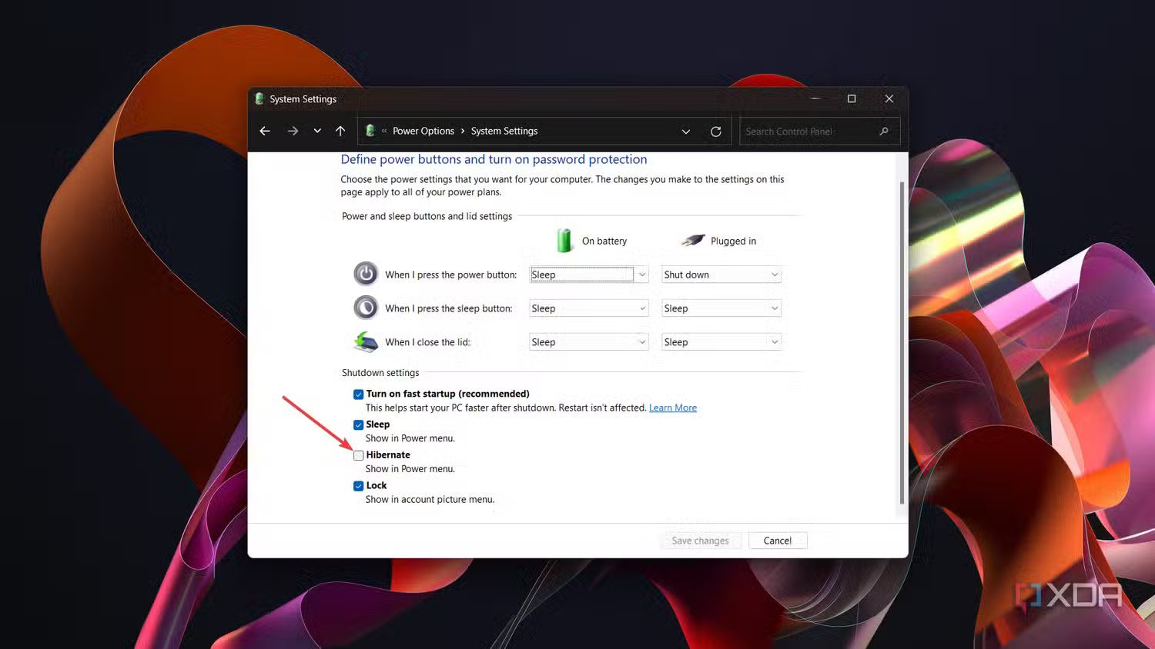Click the Plugged in plug icon
Viewport: 1155px width, 649px height.
(x=691, y=239)
